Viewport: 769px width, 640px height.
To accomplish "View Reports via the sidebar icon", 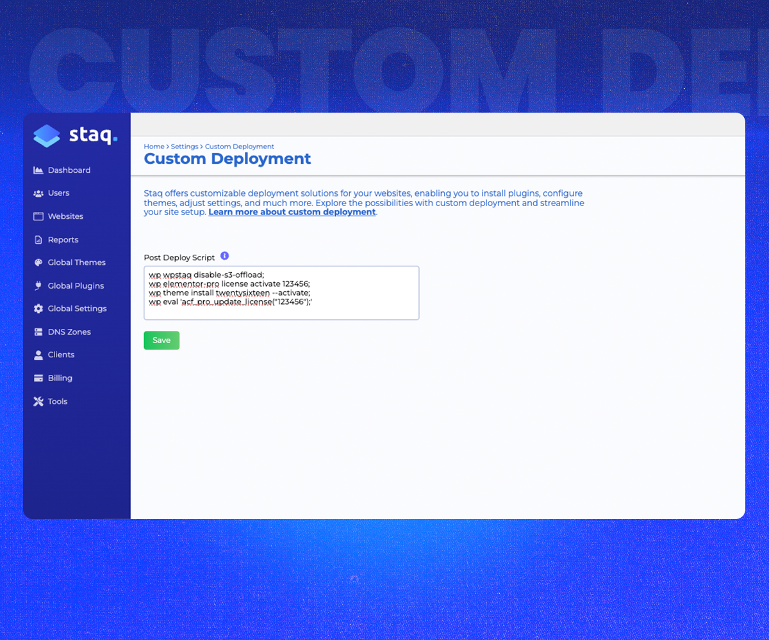I will pos(38,239).
